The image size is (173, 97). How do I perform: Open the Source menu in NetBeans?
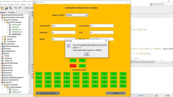[17, 5]
